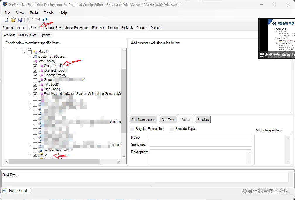Viewport: 295px width, 200px height.
Task: Click the Init : bool() method icon
Action: (41, 85)
